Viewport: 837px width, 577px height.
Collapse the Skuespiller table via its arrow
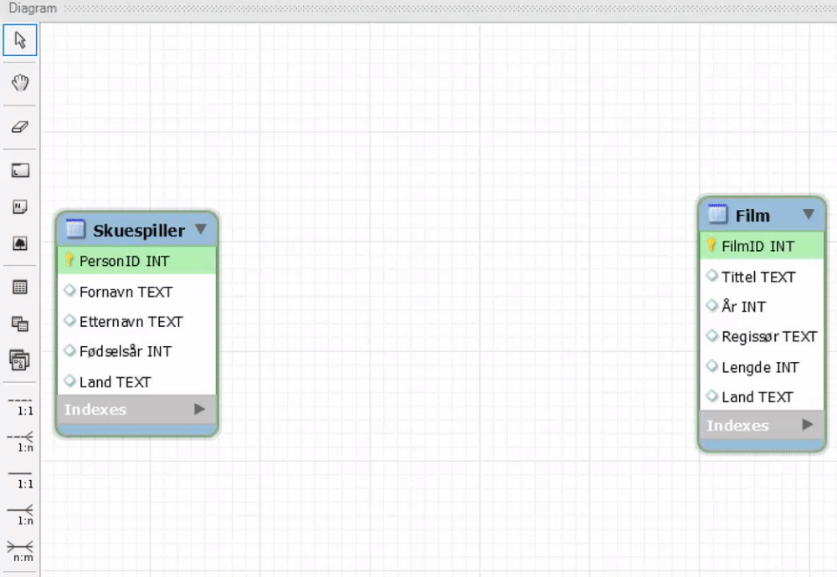[x=201, y=229]
